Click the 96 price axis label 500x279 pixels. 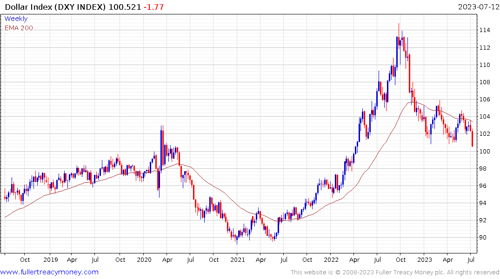(483, 186)
